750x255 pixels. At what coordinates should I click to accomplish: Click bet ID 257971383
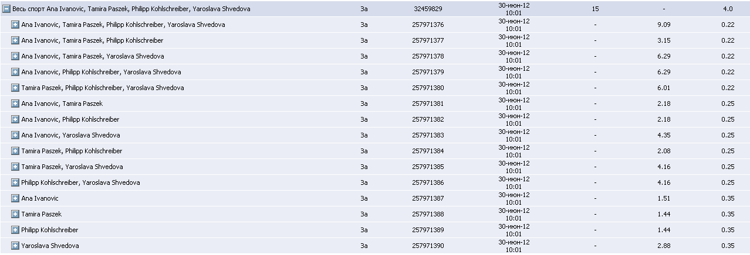point(428,136)
